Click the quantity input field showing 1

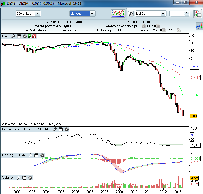[x=177, y=14]
